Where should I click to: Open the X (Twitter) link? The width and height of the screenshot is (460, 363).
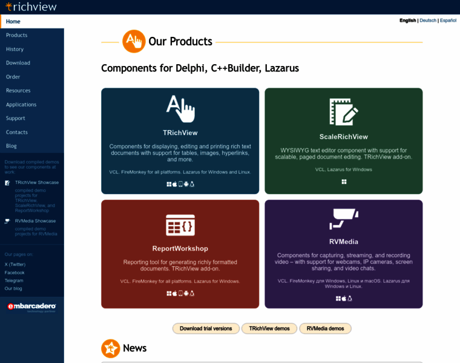(x=15, y=264)
